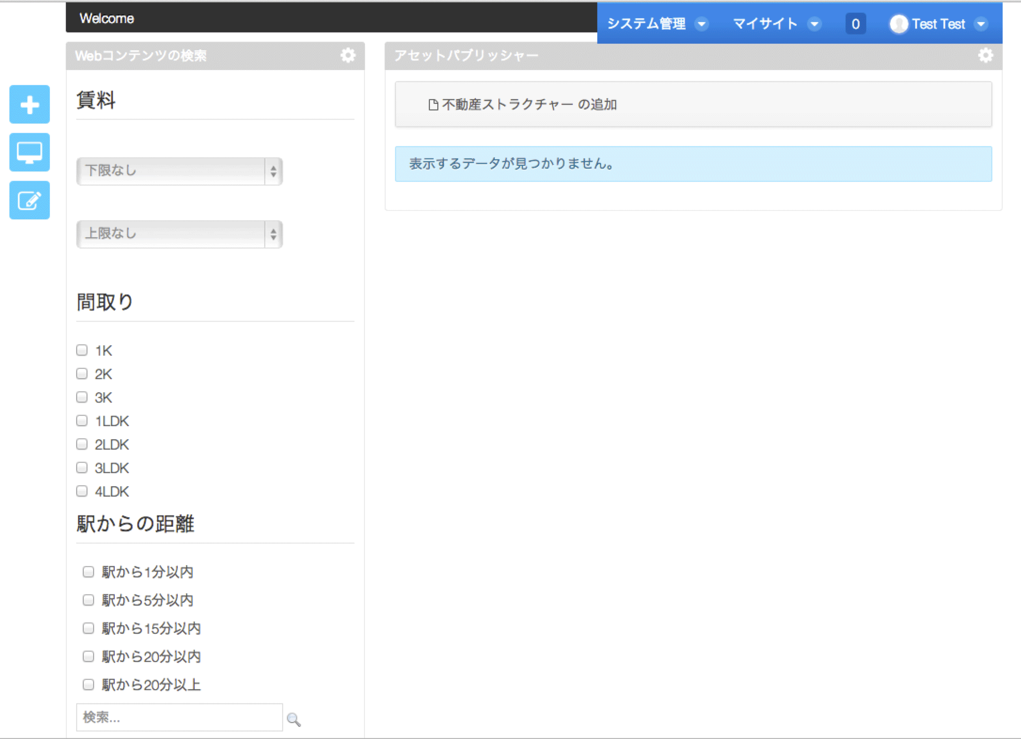
Task: Click the notifications count badge 0
Action: pos(855,24)
